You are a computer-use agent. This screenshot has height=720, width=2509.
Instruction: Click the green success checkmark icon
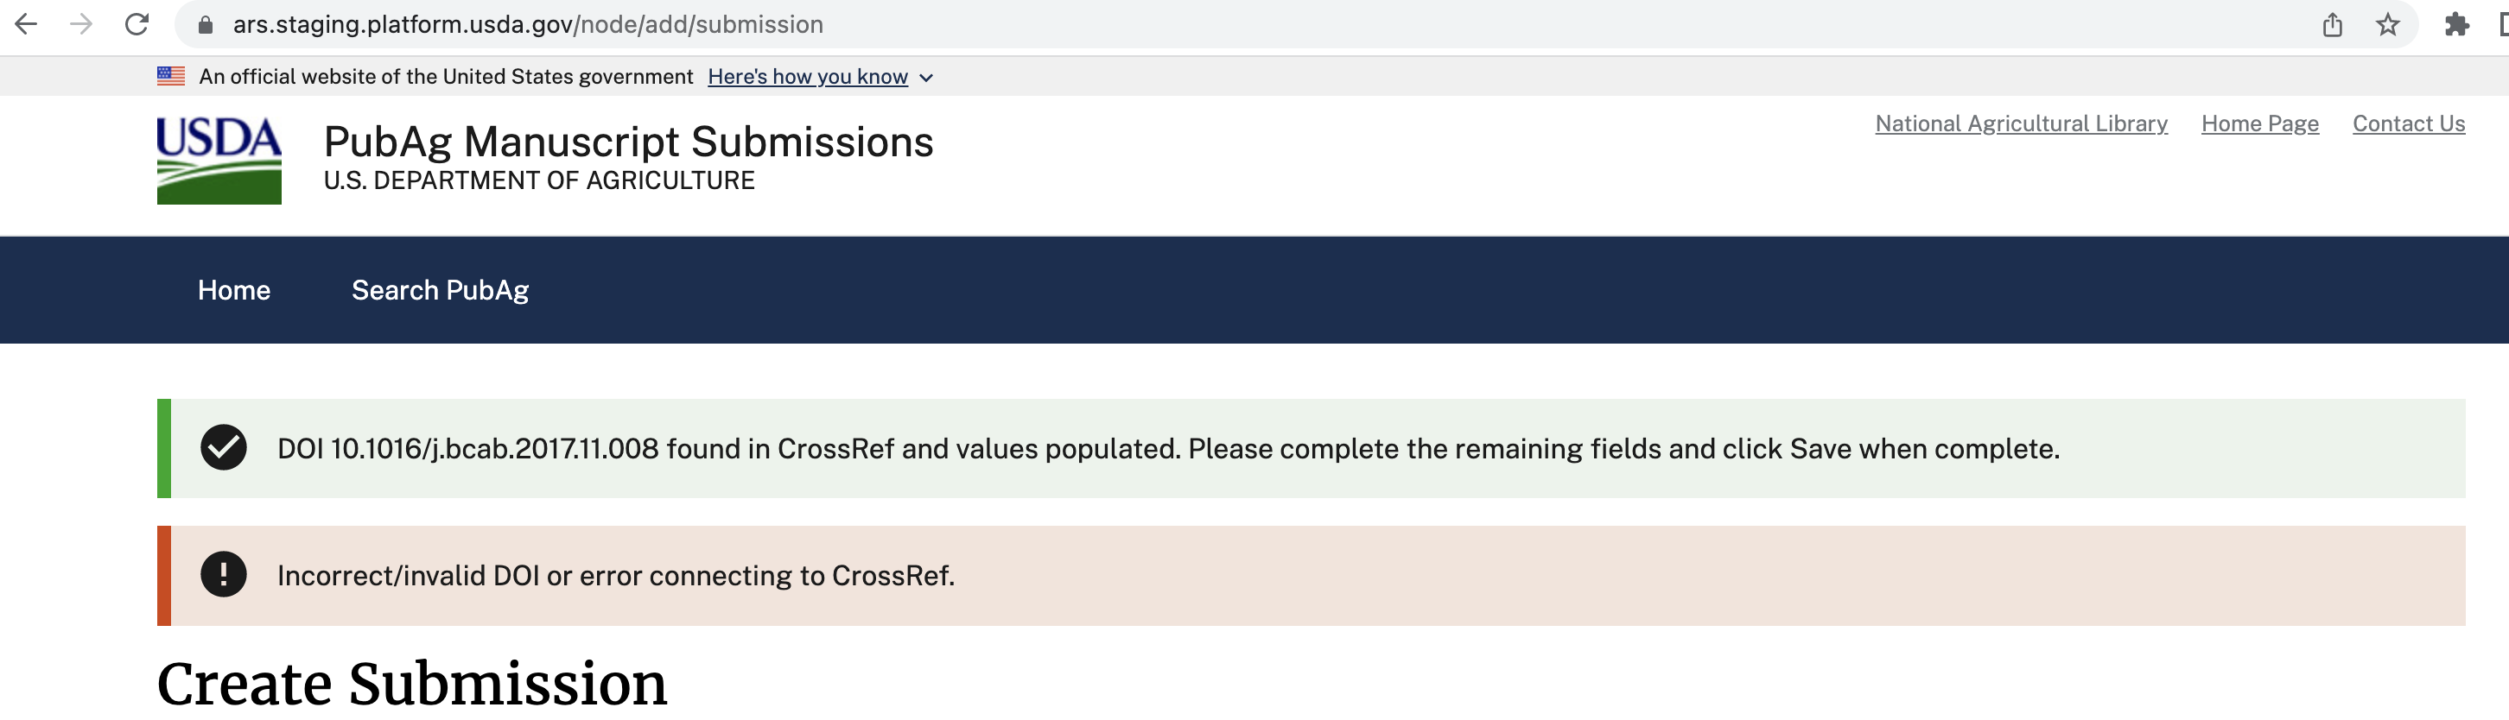click(x=223, y=447)
